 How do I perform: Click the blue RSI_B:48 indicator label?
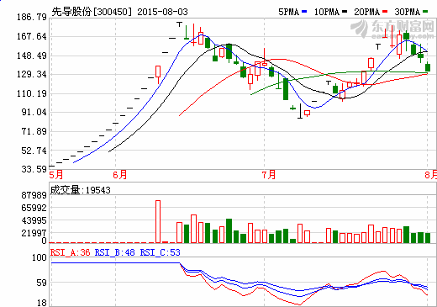[115, 252]
